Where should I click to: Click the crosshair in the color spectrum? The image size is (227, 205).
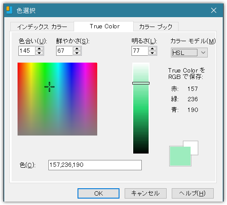[x=50, y=87]
